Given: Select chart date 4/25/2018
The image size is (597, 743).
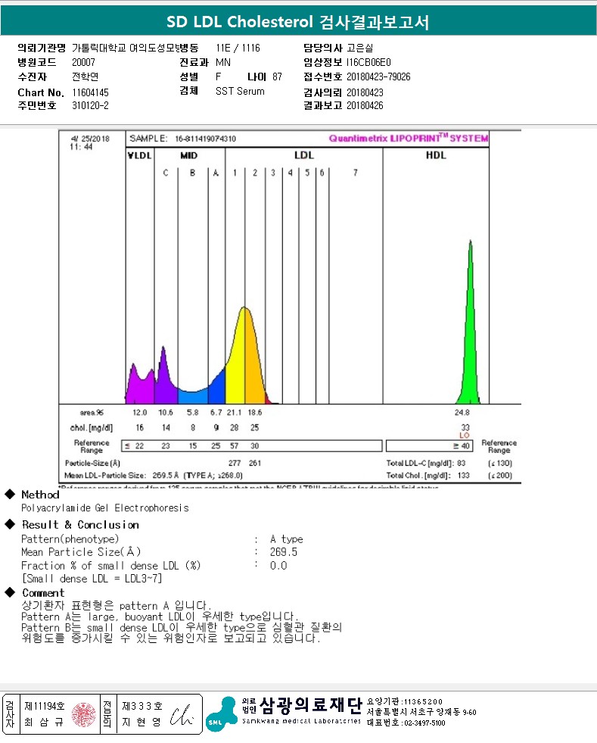Looking at the screenshot, I should (90, 139).
